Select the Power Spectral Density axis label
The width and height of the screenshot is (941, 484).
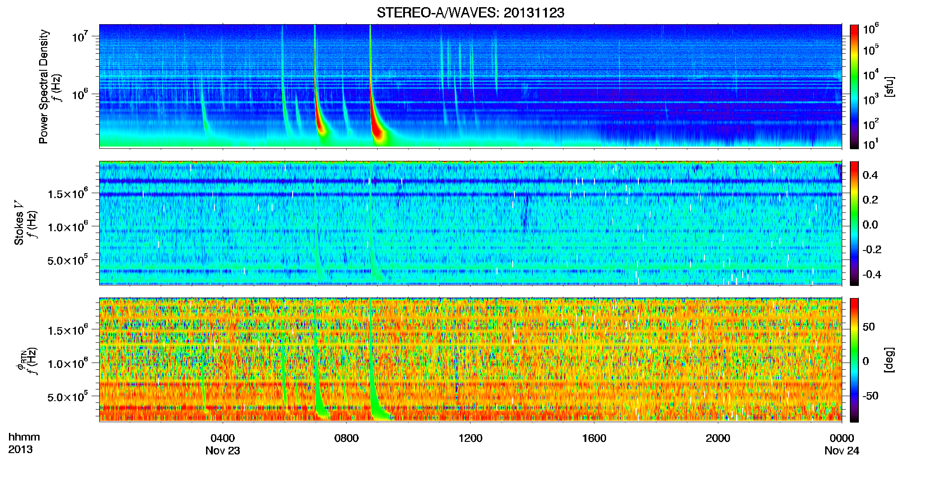pyautogui.click(x=44, y=86)
